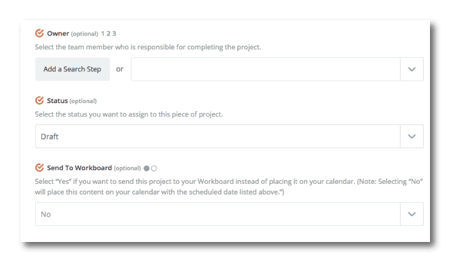Select the empty circle next to Send To Workboard
Image resolution: width=450 pixels, height=262 pixels.
pos(154,168)
